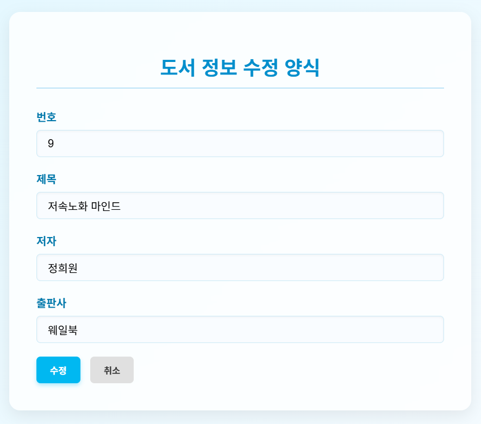Click the 제목 field label

46,179
